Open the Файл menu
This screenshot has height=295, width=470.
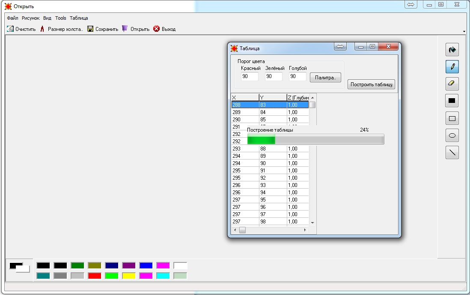(x=12, y=18)
